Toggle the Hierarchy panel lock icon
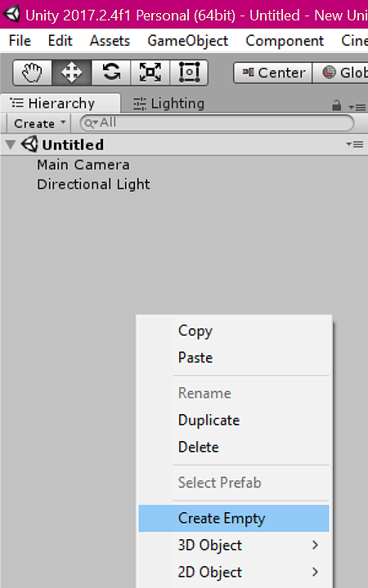 [336, 105]
